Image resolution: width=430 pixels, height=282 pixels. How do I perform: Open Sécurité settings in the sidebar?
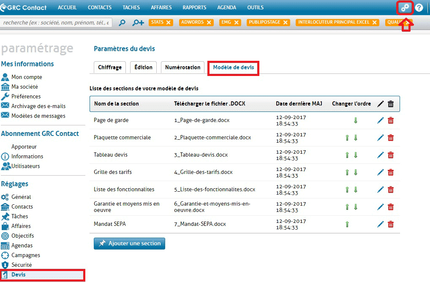point(22,265)
